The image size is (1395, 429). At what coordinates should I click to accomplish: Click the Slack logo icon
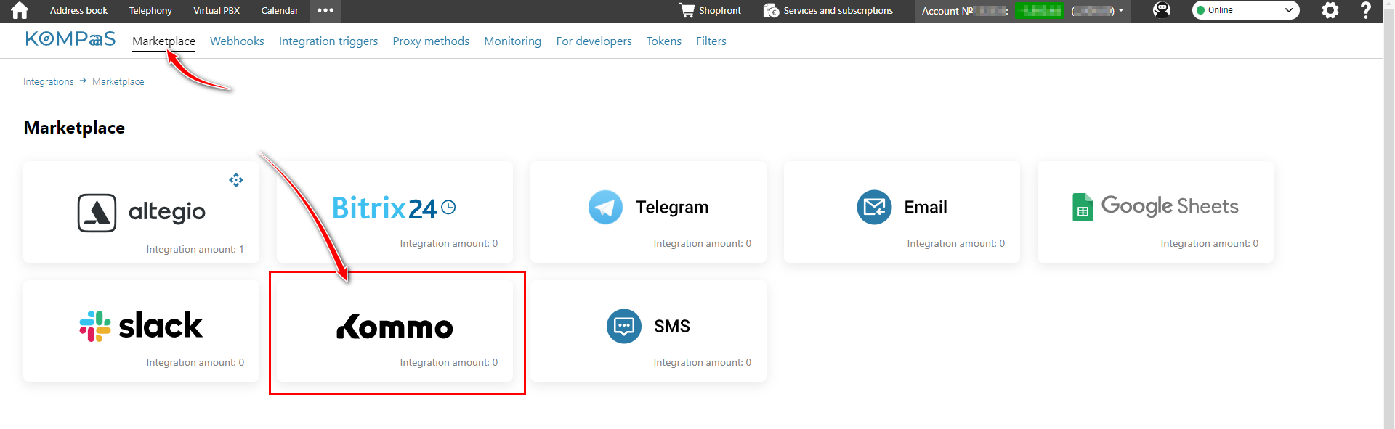(95, 326)
